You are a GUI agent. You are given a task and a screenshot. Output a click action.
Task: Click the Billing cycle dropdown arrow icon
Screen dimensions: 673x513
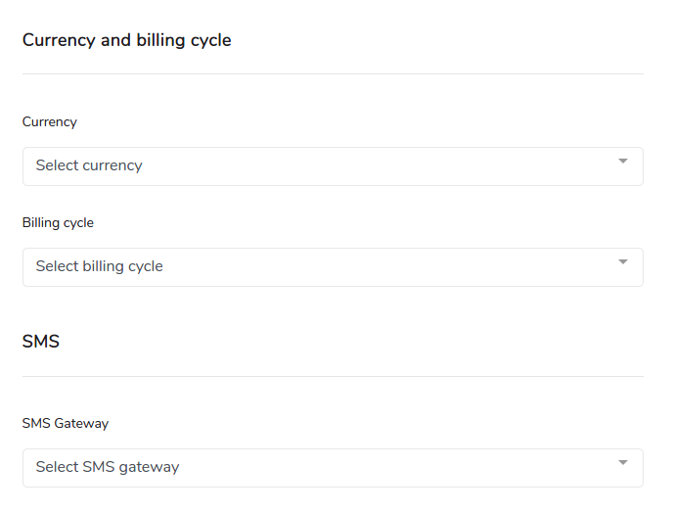(623, 262)
